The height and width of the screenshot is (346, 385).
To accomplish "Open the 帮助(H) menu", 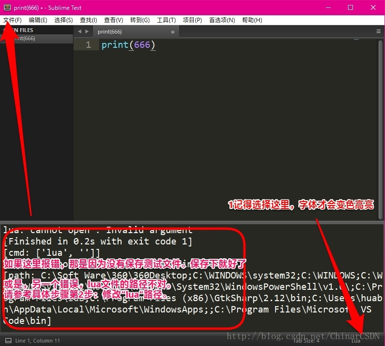I will click(252, 20).
